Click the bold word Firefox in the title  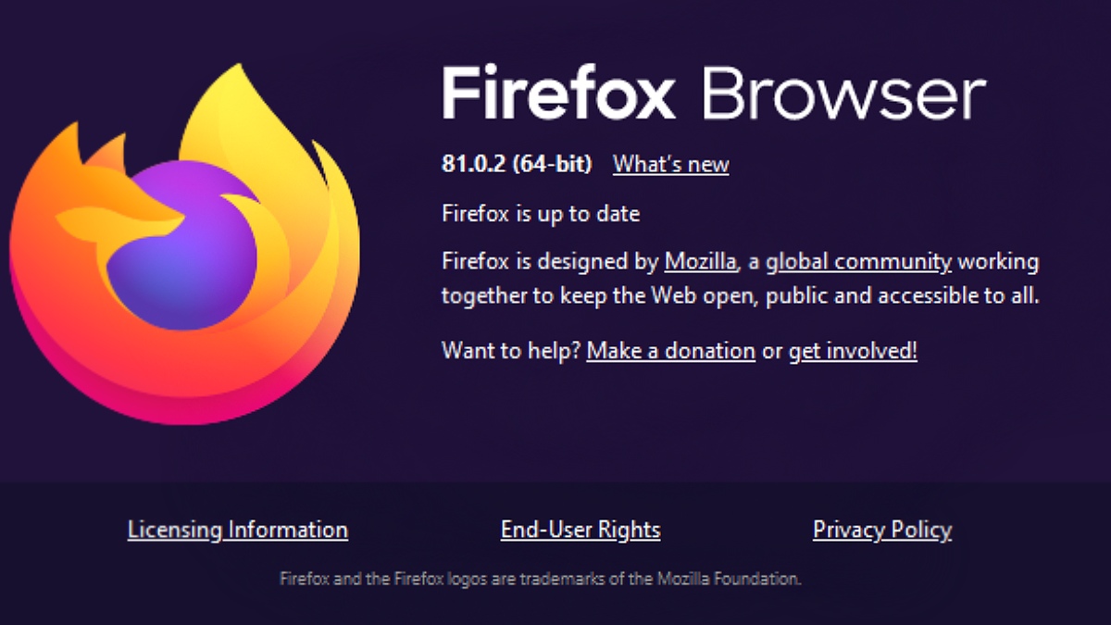pyautogui.click(x=559, y=93)
